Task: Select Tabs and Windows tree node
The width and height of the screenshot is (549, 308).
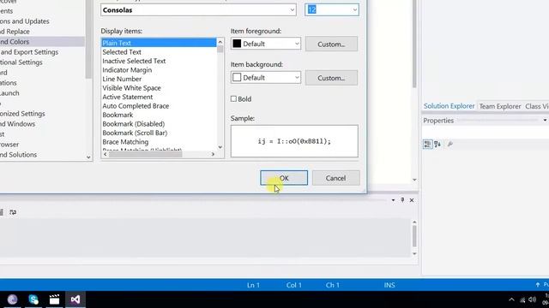Action: [17, 124]
